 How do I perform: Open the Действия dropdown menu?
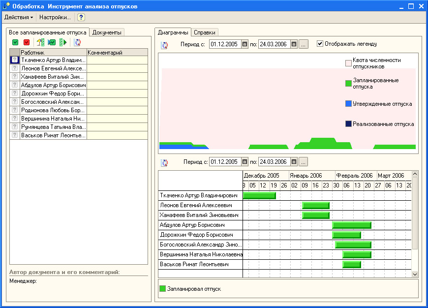(x=19, y=17)
